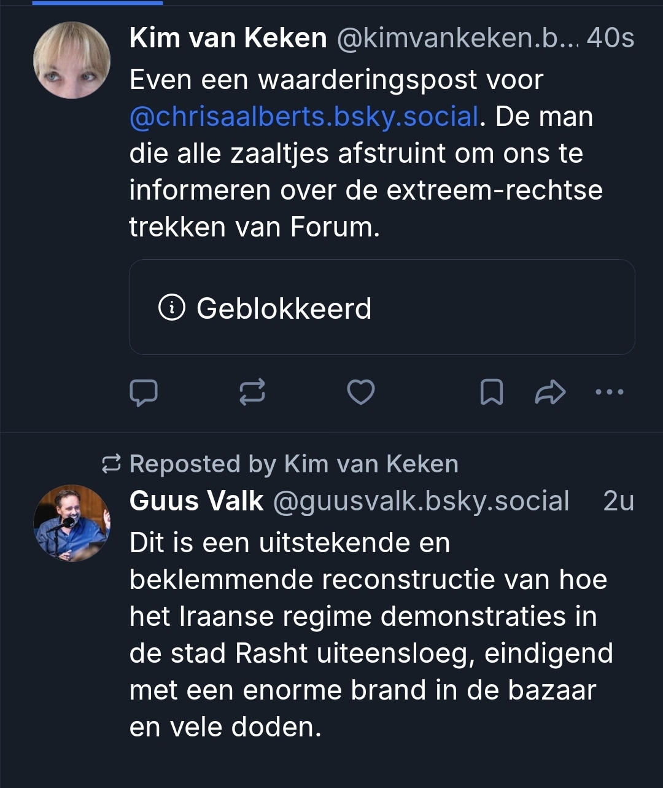Screen dimensions: 663x788
Task: Share Kim van Keken's post
Action: click(x=550, y=392)
